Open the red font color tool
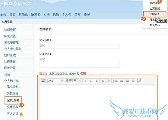This screenshot has width=168, height=120. point(103,81)
